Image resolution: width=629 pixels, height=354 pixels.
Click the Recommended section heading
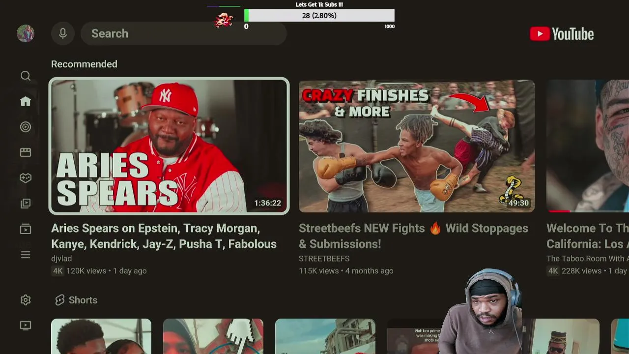pos(84,64)
